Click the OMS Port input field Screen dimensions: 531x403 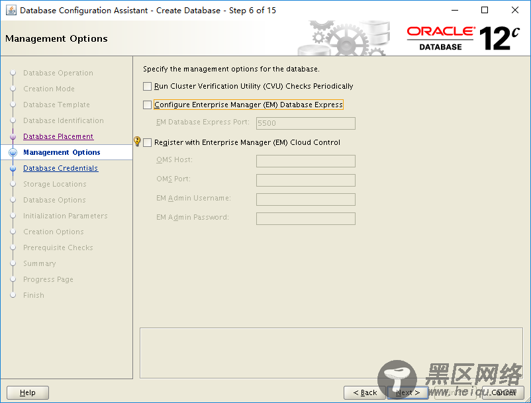(x=306, y=181)
